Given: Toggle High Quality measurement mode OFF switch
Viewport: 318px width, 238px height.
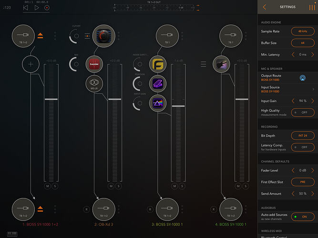Looking at the screenshot, I should coord(303,112).
